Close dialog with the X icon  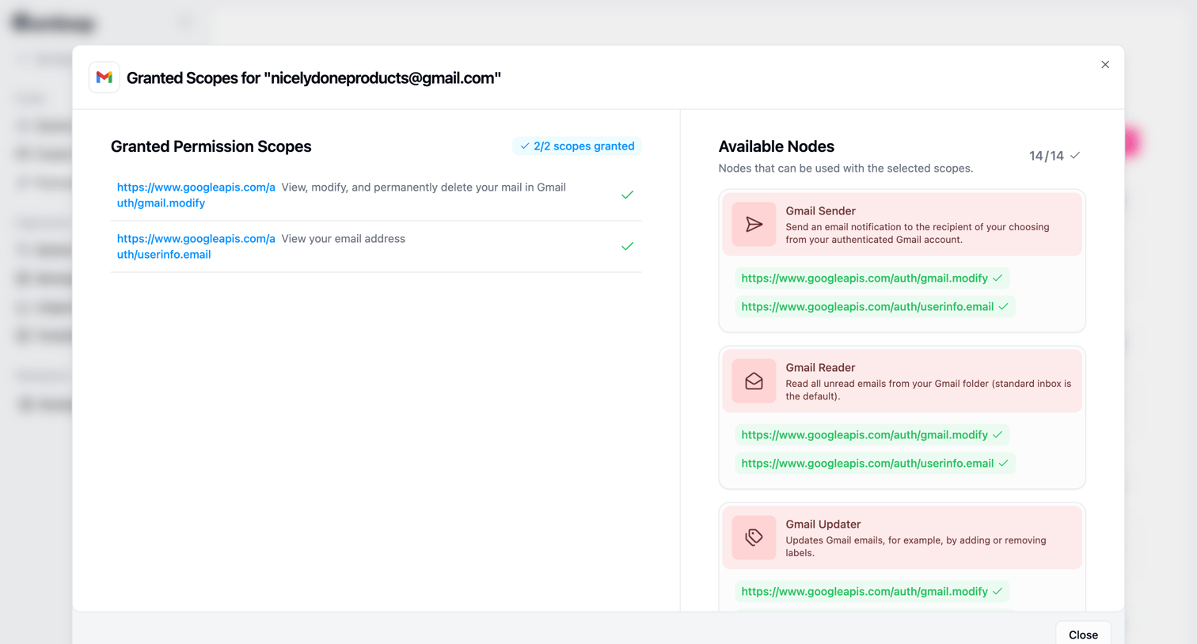[1105, 65]
